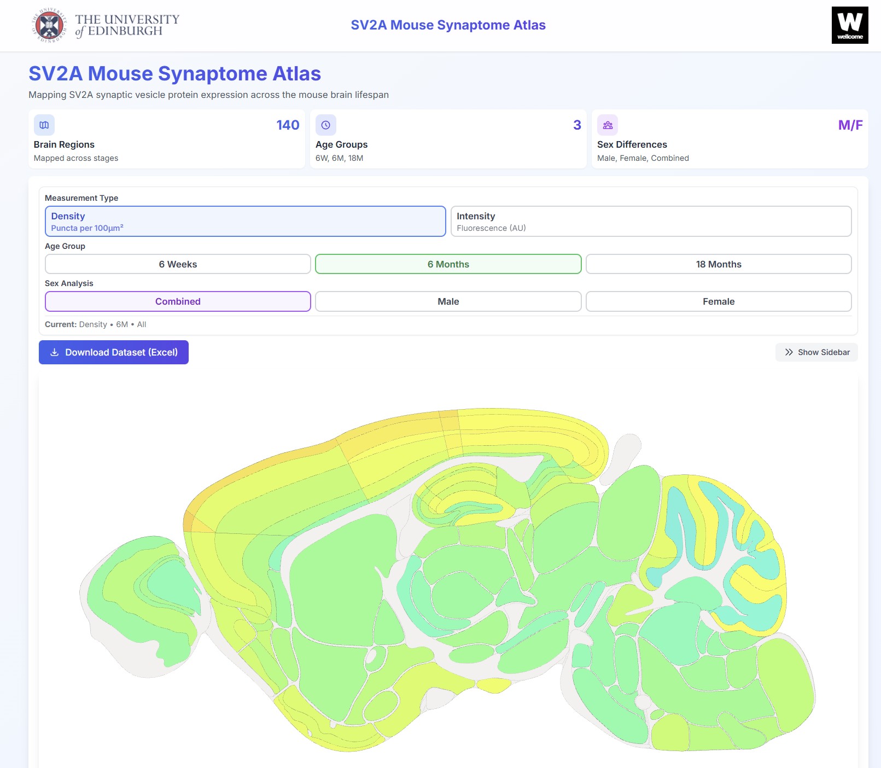Click the Wellcome logo in the top corner
Image resolution: width=881 pixels, height=768 pixels.
pyautogui.click(x=850, y=24)
